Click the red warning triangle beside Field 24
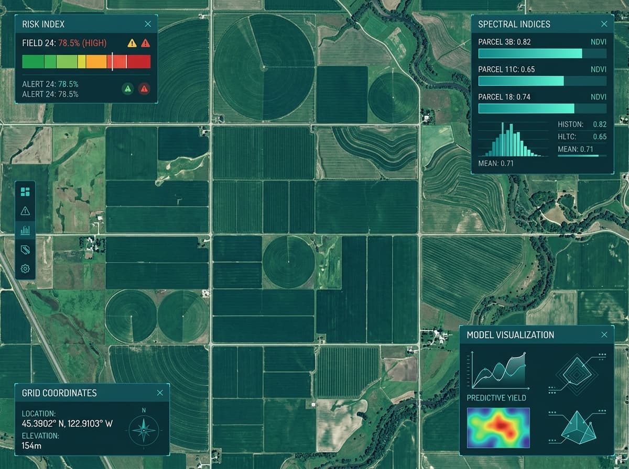Image resolution: width=629 pixels, height=469 pixels. click(146, 43)
